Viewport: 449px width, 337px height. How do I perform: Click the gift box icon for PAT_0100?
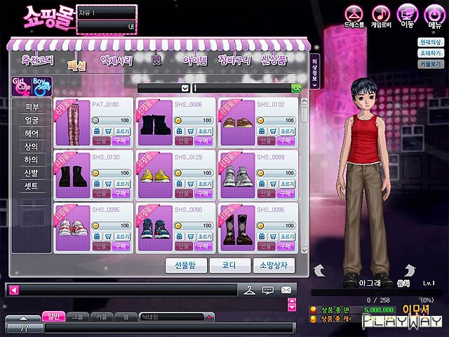click(x=97, y=131)
